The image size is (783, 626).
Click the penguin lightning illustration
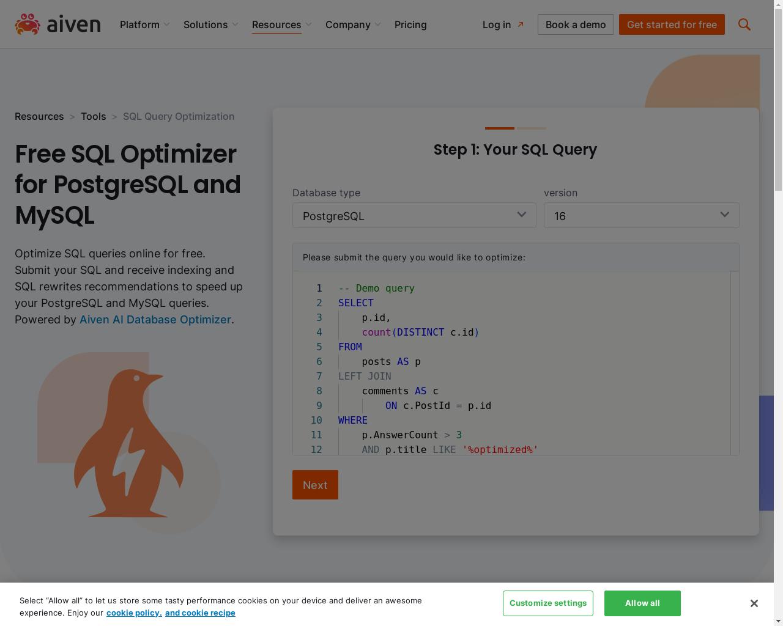pos(128,443)
